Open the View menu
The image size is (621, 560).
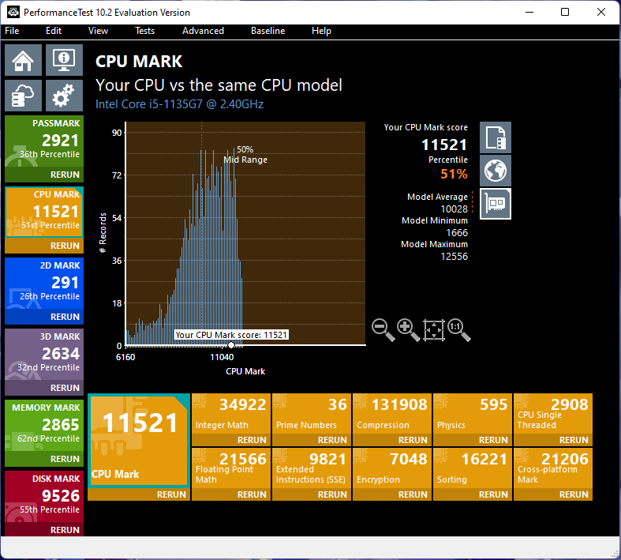click(98, 31)
